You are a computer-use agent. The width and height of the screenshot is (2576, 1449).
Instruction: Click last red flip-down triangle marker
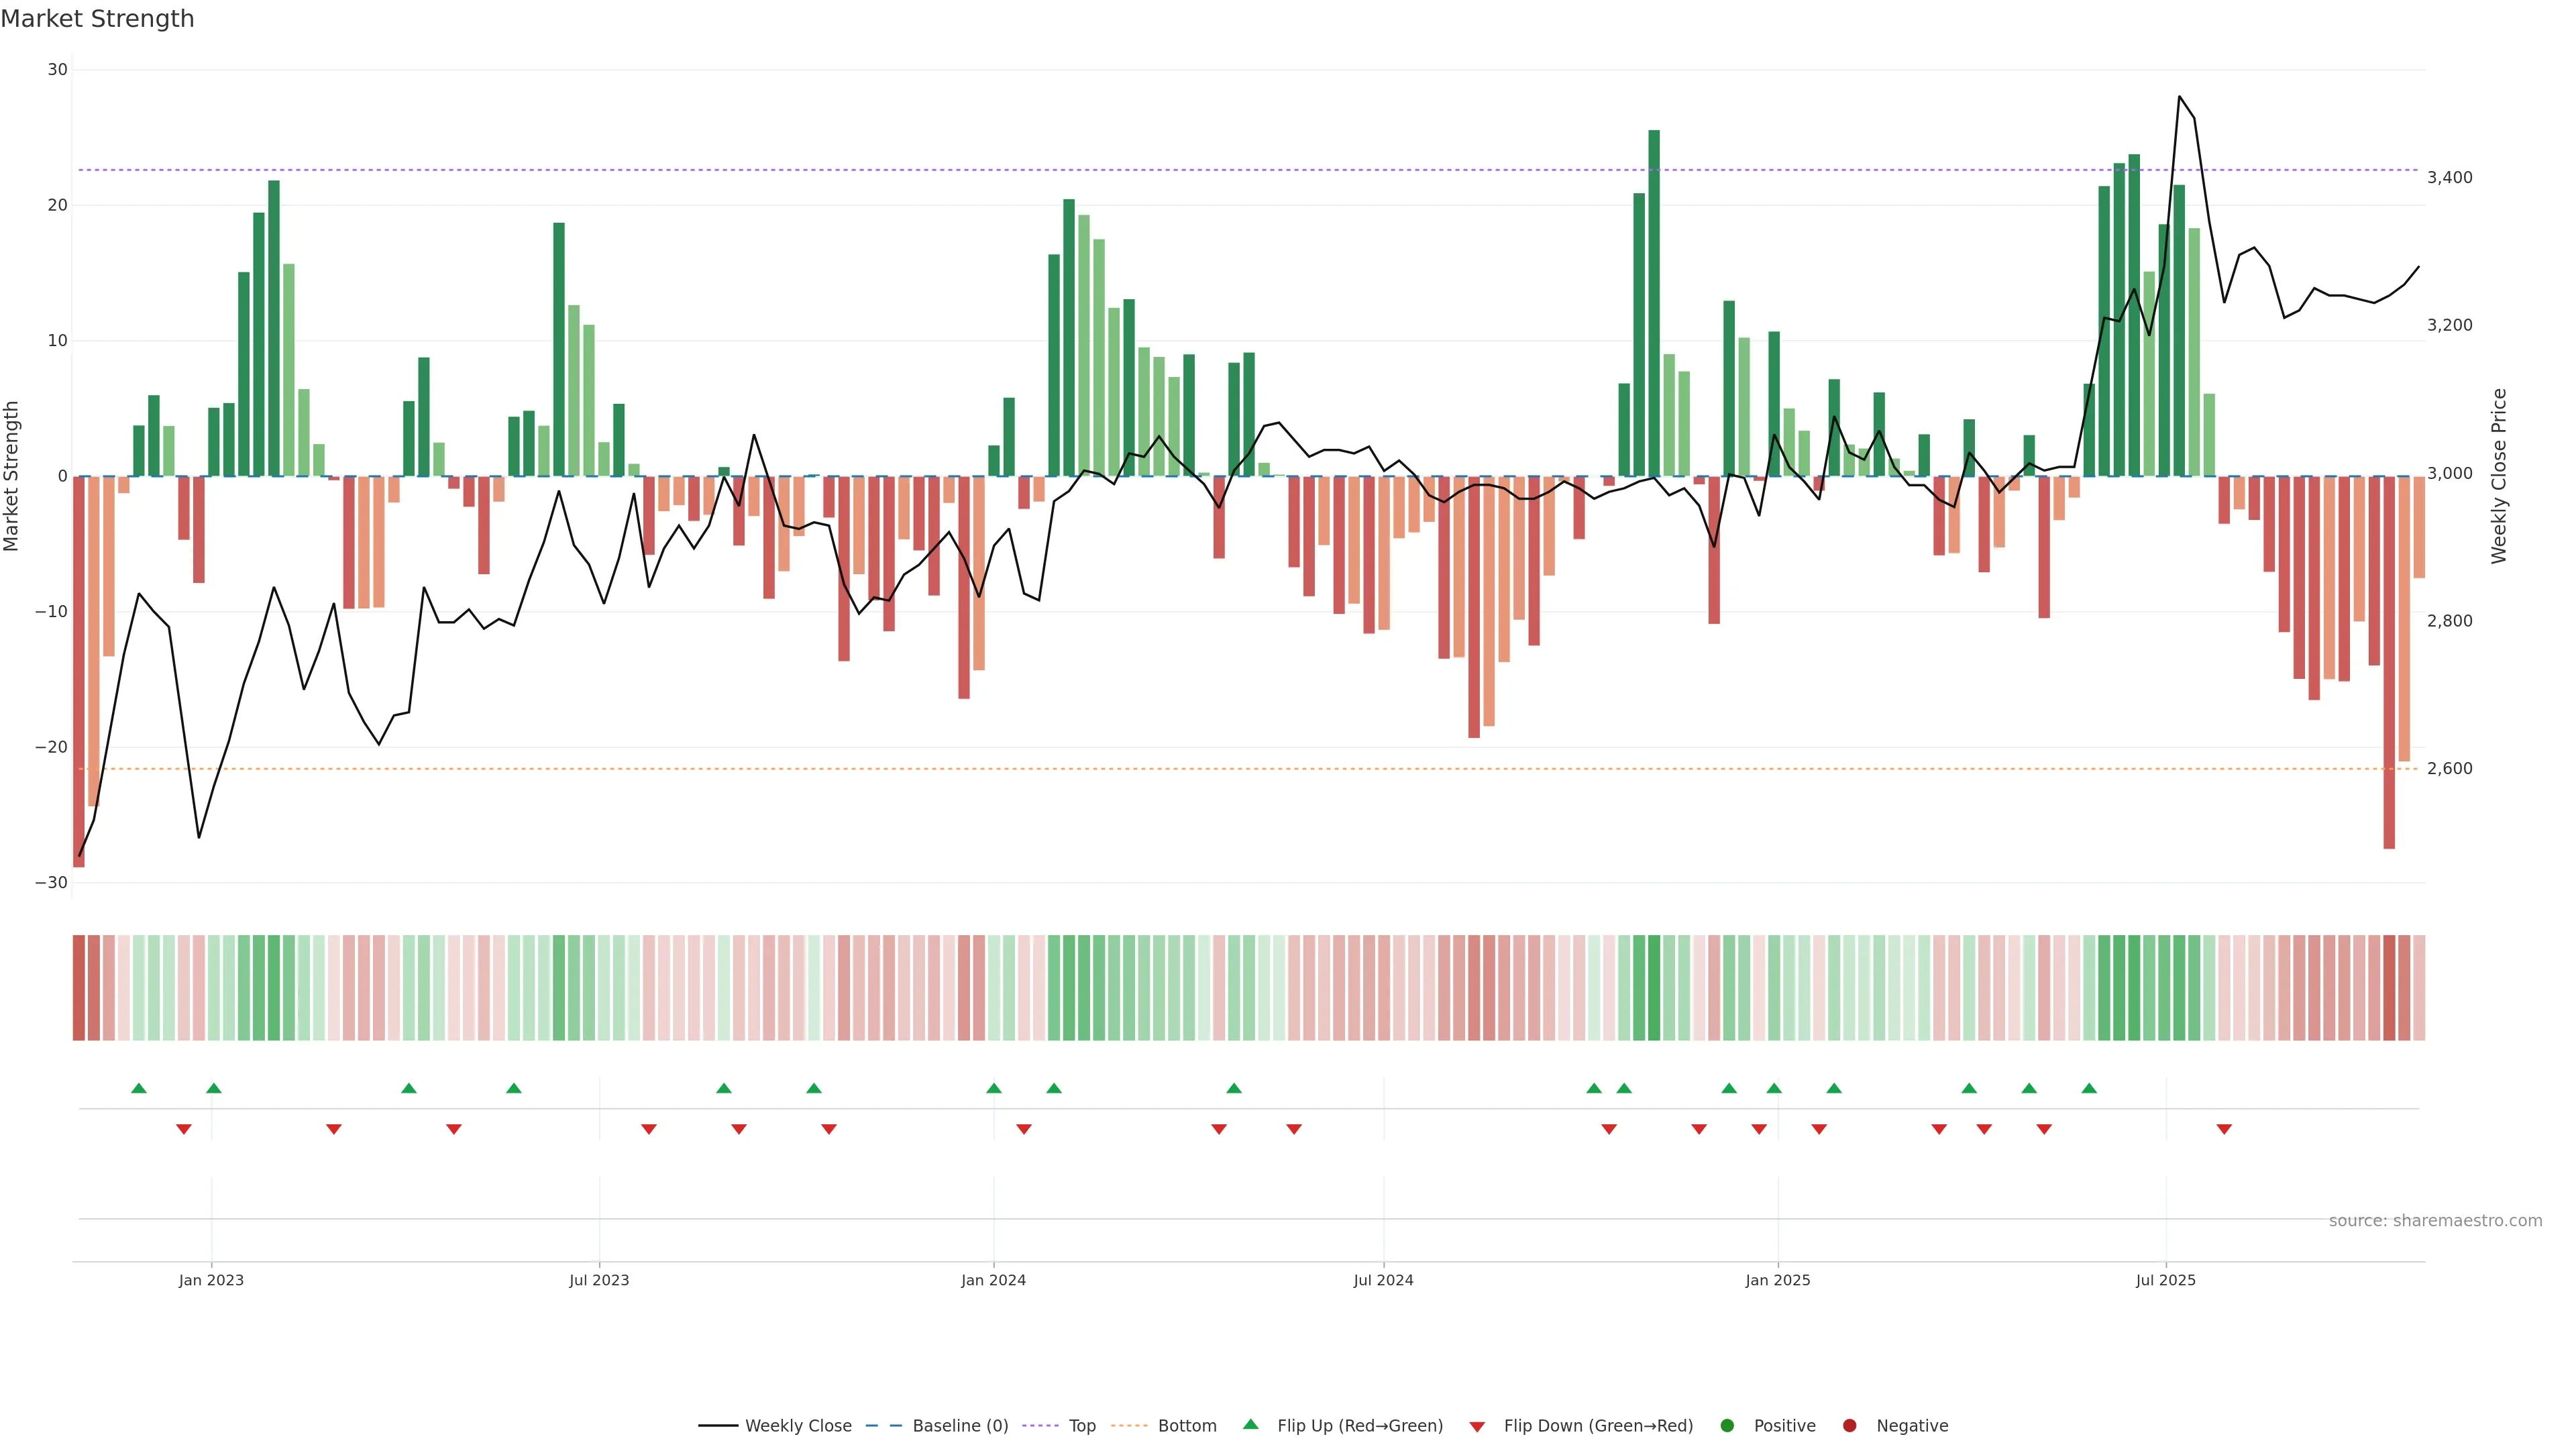(2224, 1129)
